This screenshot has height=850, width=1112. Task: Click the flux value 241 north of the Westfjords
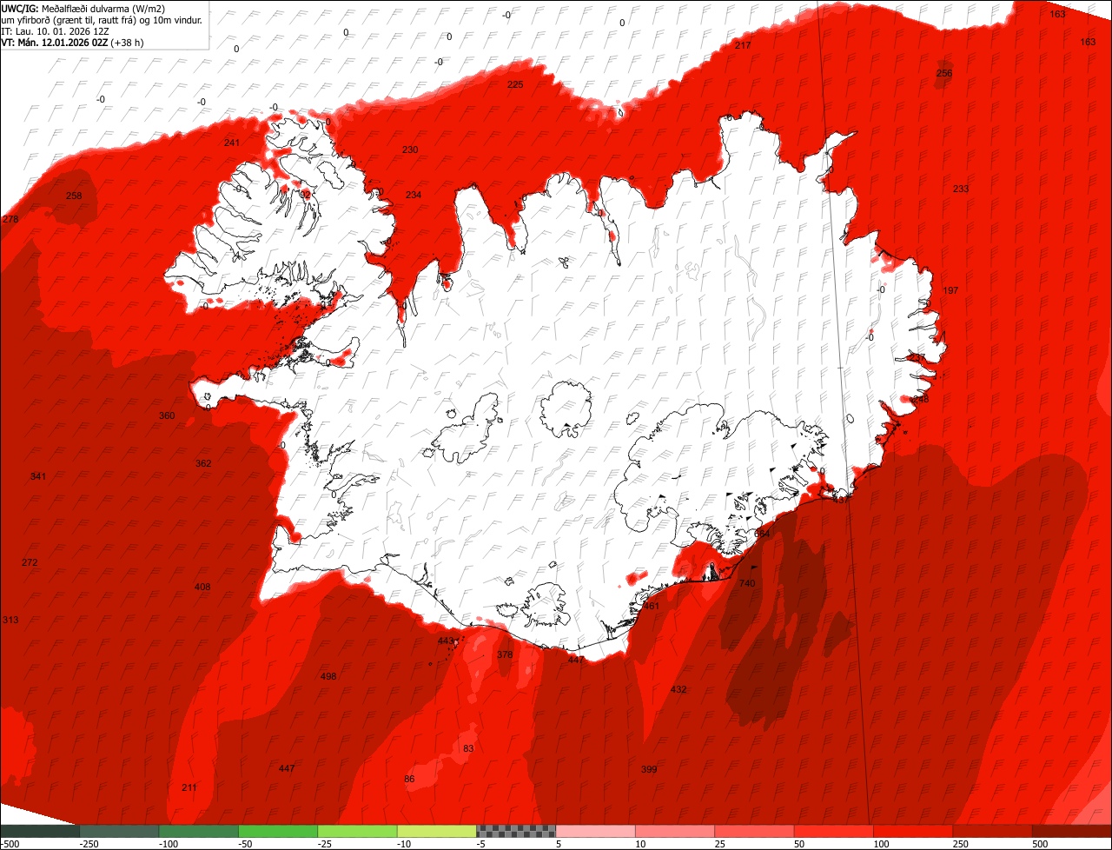pyautogui.click(x=232, y=143)
